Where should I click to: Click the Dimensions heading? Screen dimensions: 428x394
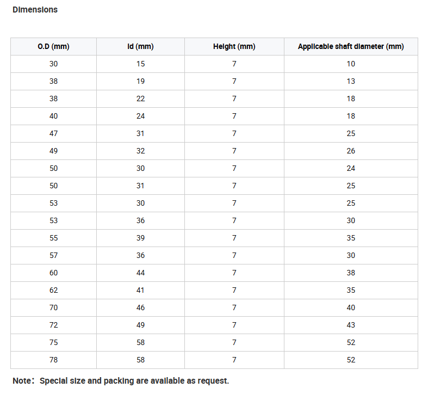[x=35, y=10]
